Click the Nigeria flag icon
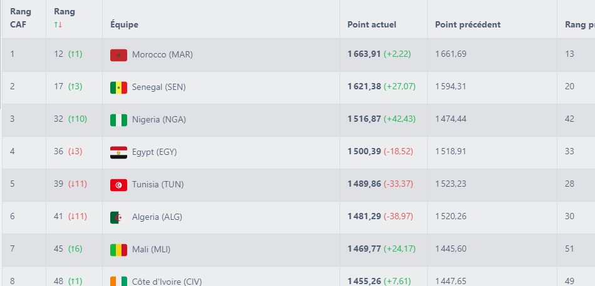595x286 pixels. click(x=118, y=120)
